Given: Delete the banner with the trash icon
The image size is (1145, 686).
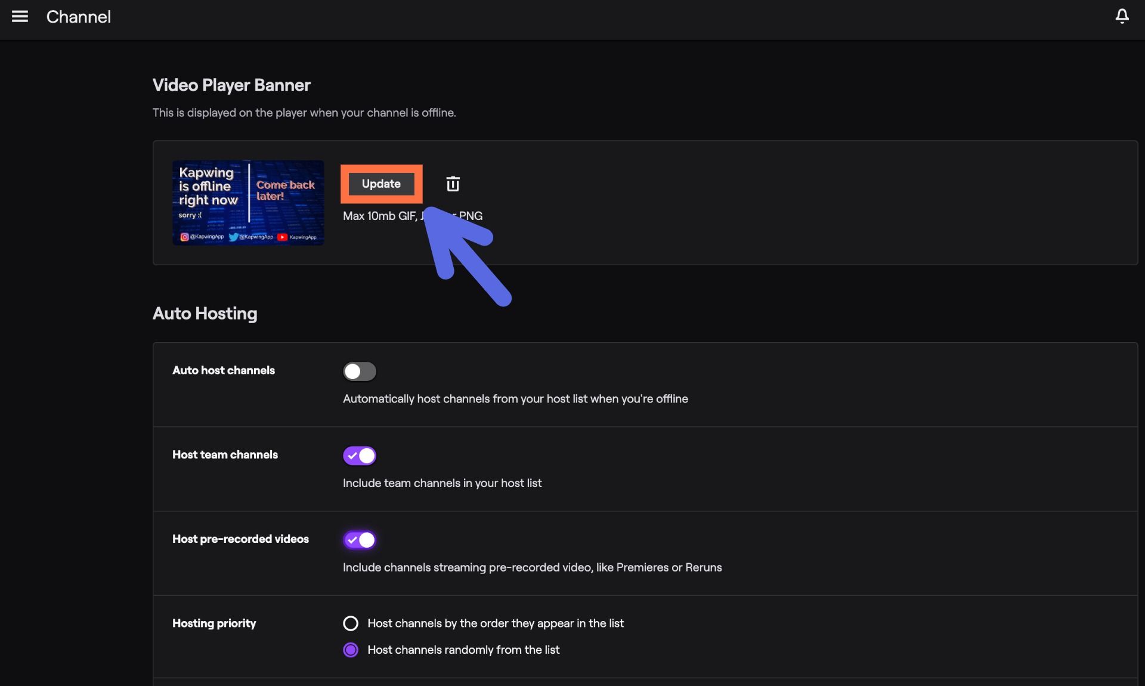Looking at the screenshot, I should coord(453,184).
